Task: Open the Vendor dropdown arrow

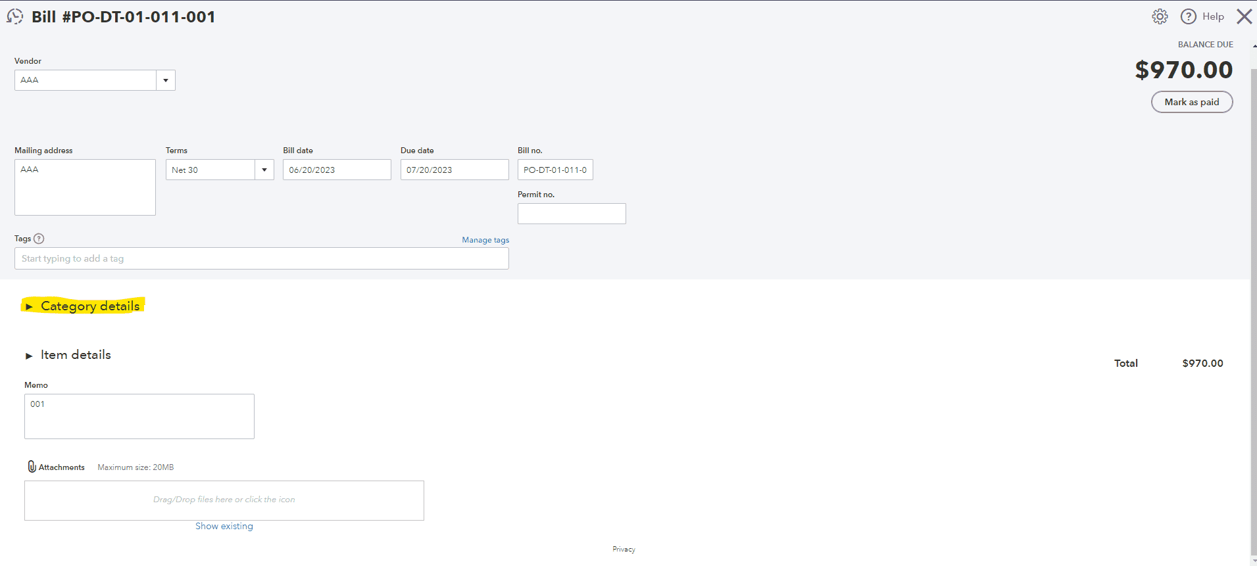Action: pyautogui.click(x=166, y=80)
